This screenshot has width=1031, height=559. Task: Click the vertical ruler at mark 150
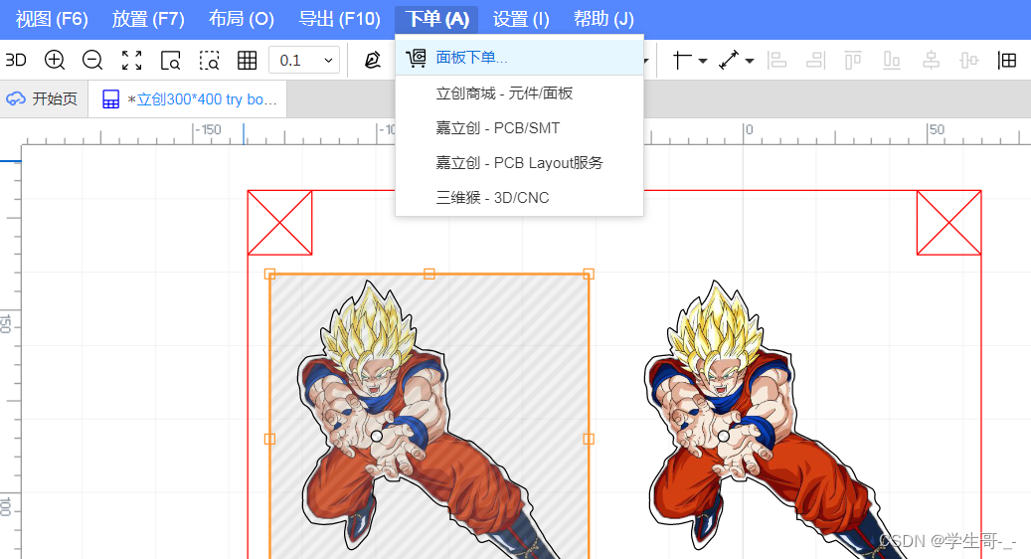point(6,323)
